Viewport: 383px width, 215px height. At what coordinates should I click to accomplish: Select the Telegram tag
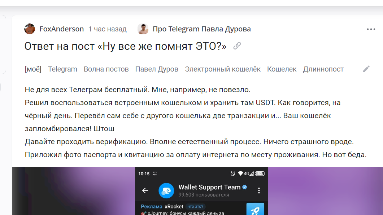[x=62, y=69]
